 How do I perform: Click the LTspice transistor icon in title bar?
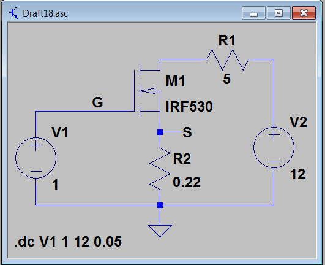click(x=13, y=13)
